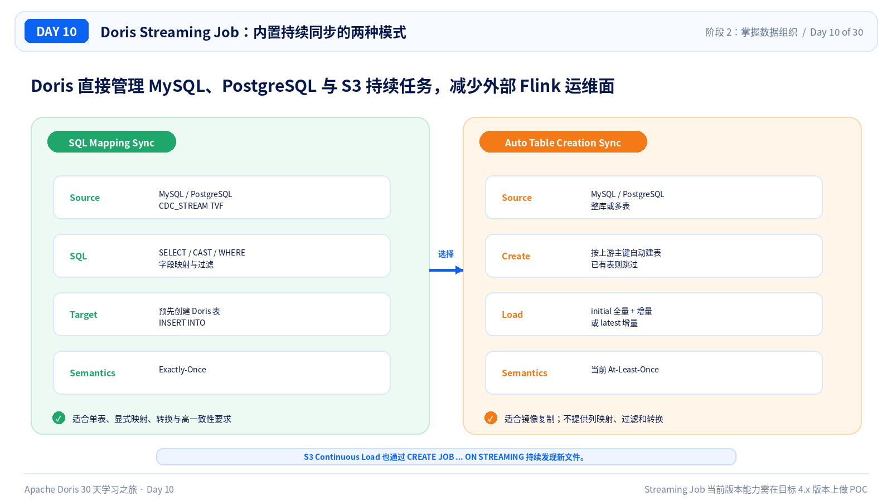The image size is (892, 501).
Task: Click the green 'Source' label in SQL Mapping card
Action: click(85, 198)
